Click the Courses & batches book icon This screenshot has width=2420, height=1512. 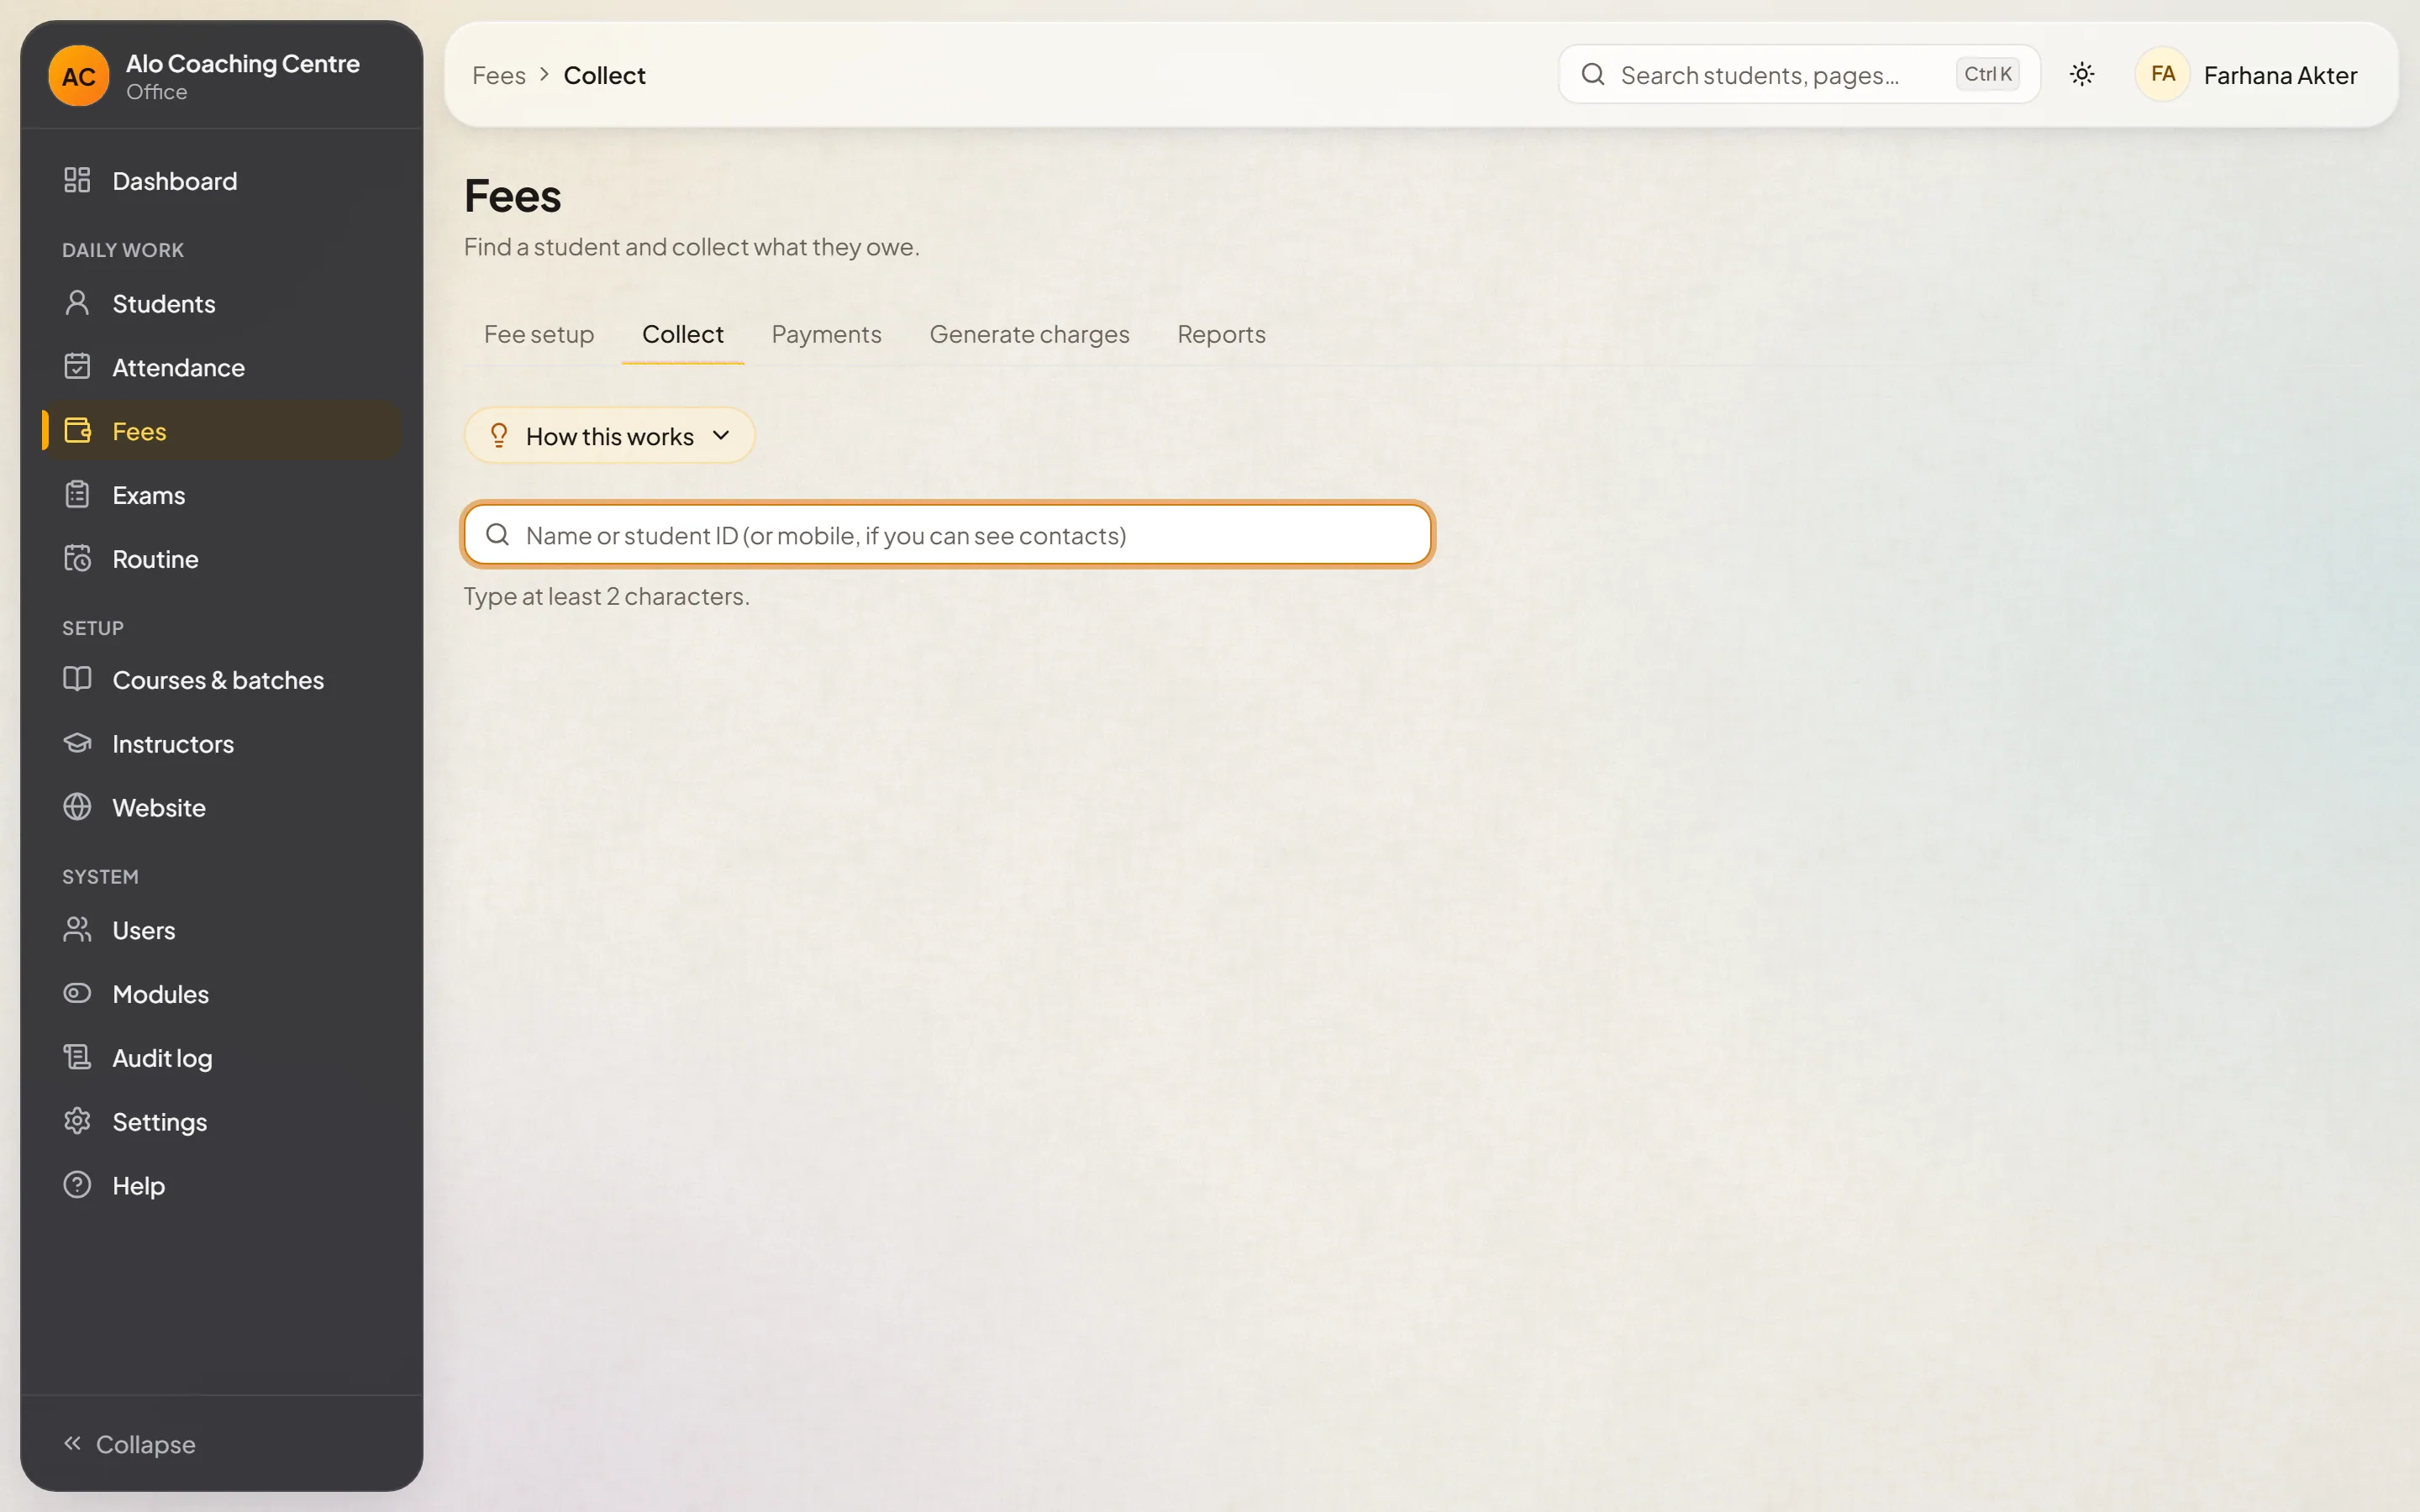click(x=77, y=679)
